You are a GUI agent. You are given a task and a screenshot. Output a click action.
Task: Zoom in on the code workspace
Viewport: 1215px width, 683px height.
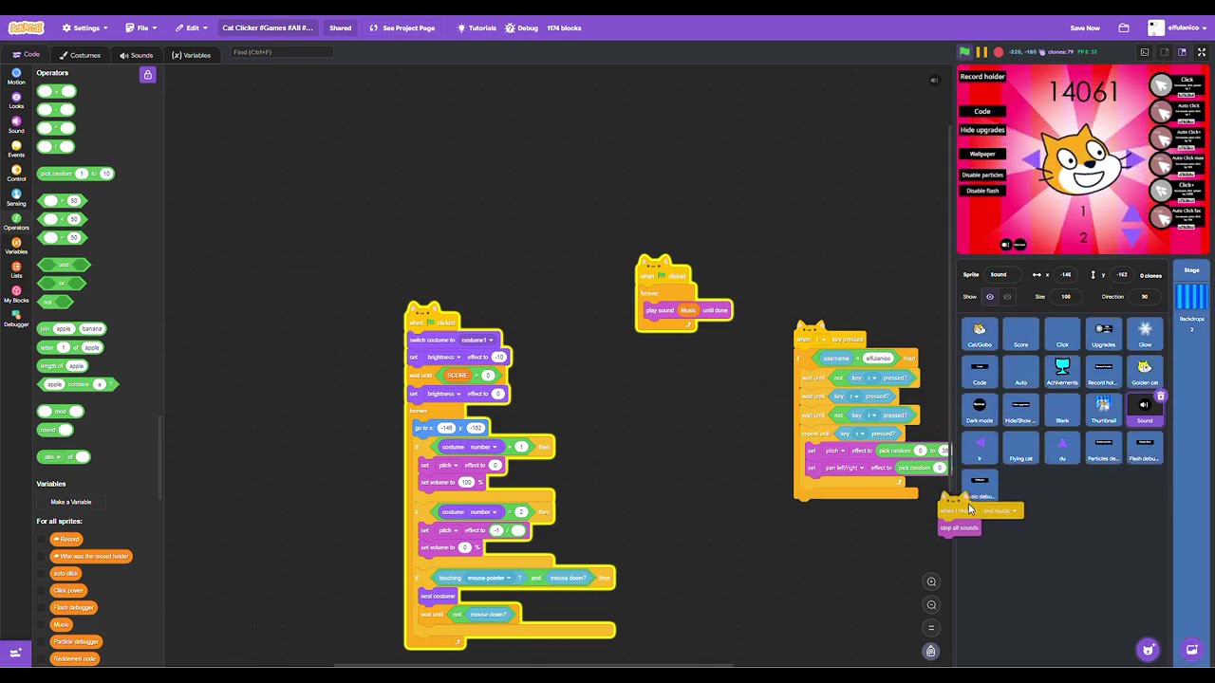(x=931, y=581)
